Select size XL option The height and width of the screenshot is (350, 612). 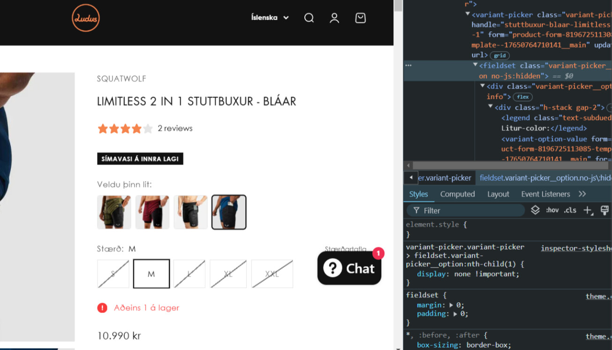tap(228, 274)
